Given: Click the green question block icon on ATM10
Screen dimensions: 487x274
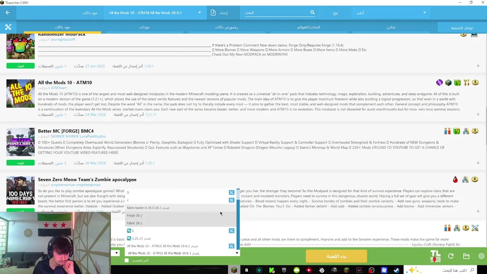Looking at the screenshot, I should coord(457,83).
